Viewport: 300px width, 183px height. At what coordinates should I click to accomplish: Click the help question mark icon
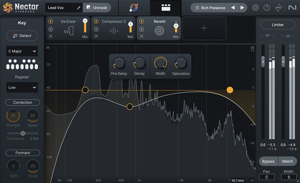[267, 8]
